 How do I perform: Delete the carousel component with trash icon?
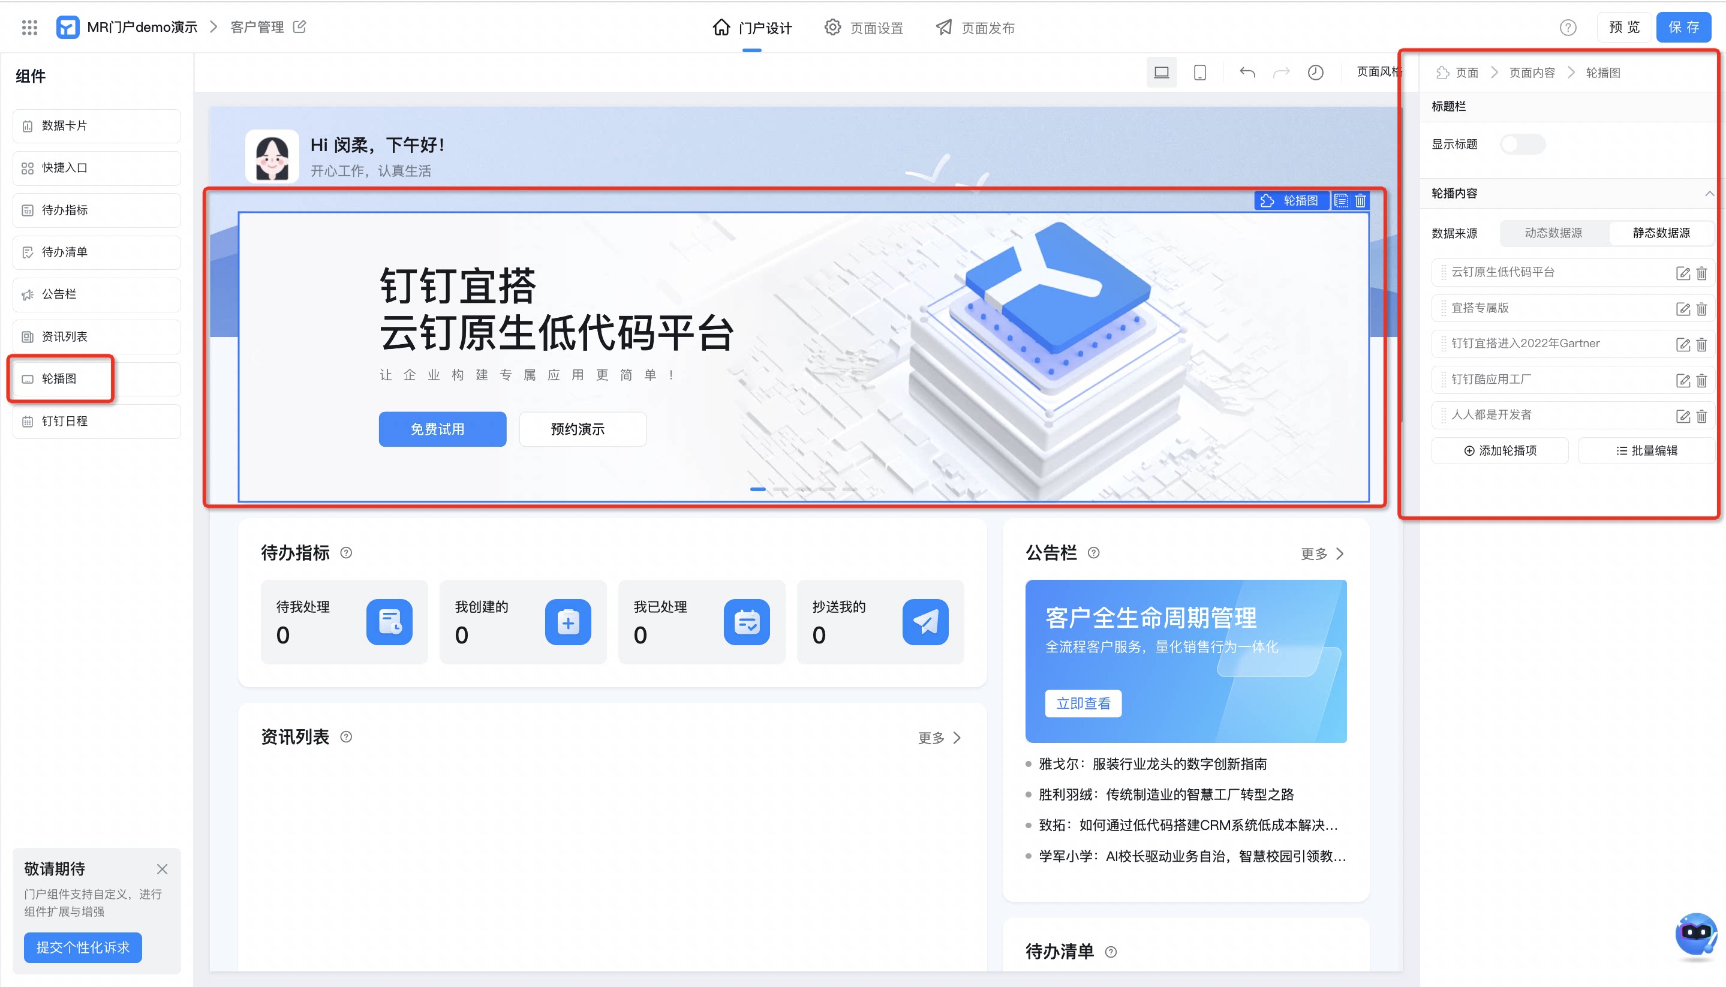1360,201
